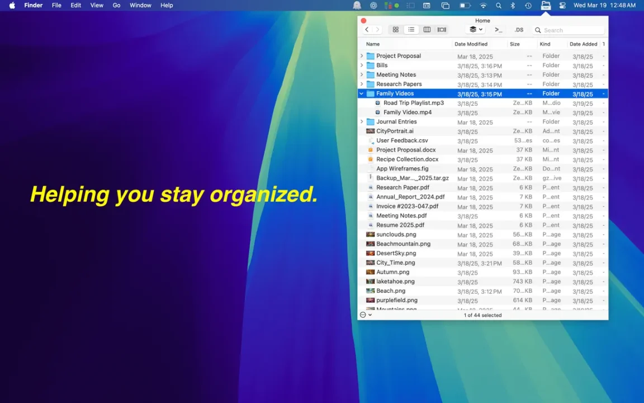
Task: Open the ellipsis action menu at bottom
Action: click(366, 315)
